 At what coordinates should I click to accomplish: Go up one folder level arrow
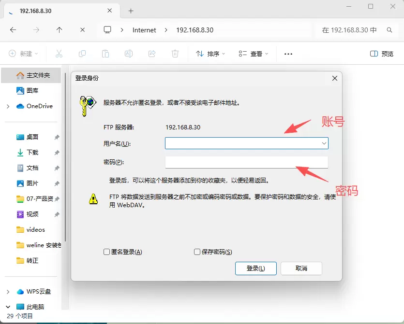click(59, 30)
